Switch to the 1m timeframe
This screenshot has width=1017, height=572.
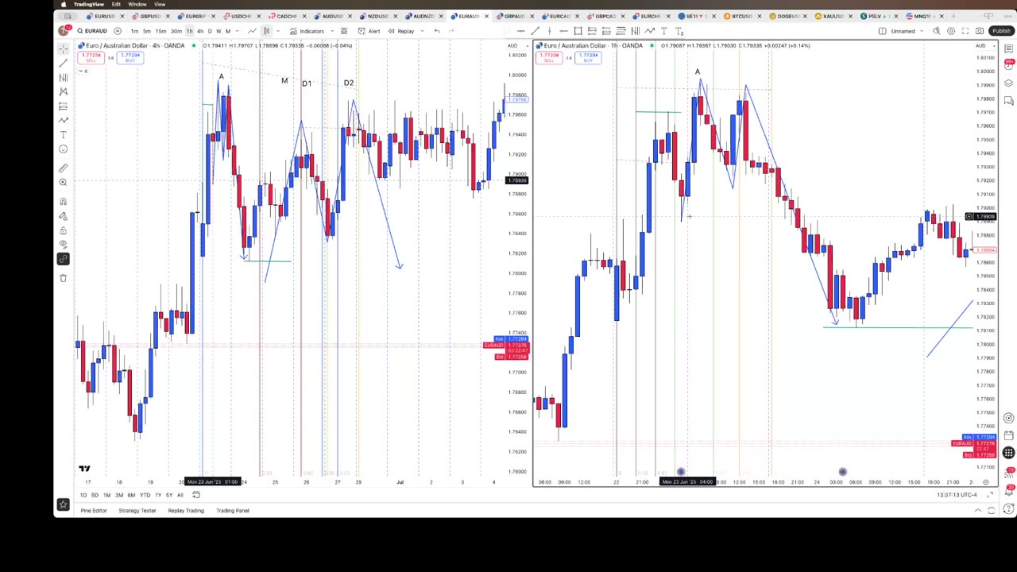pyautogui.click(x=134, y=31)
